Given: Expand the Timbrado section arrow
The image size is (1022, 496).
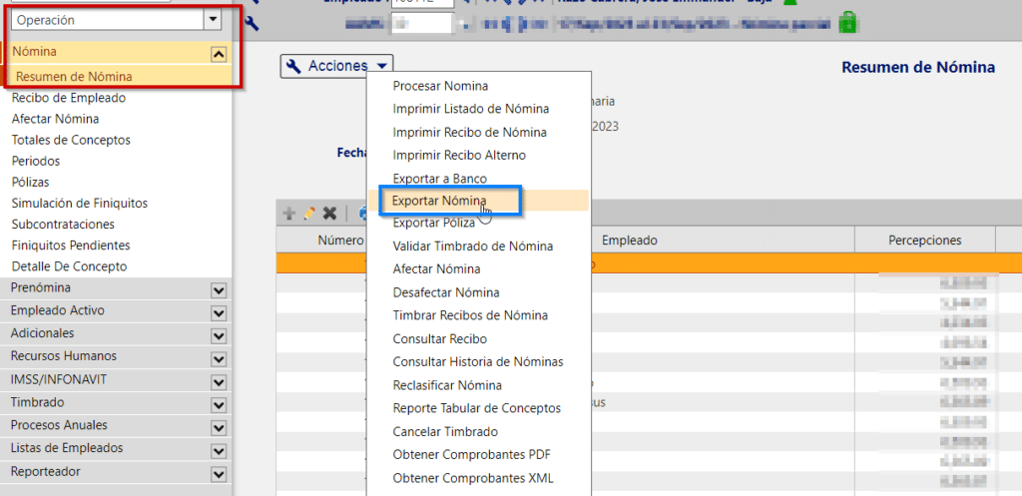Looking at the screenshot, I should pos(219,404).
